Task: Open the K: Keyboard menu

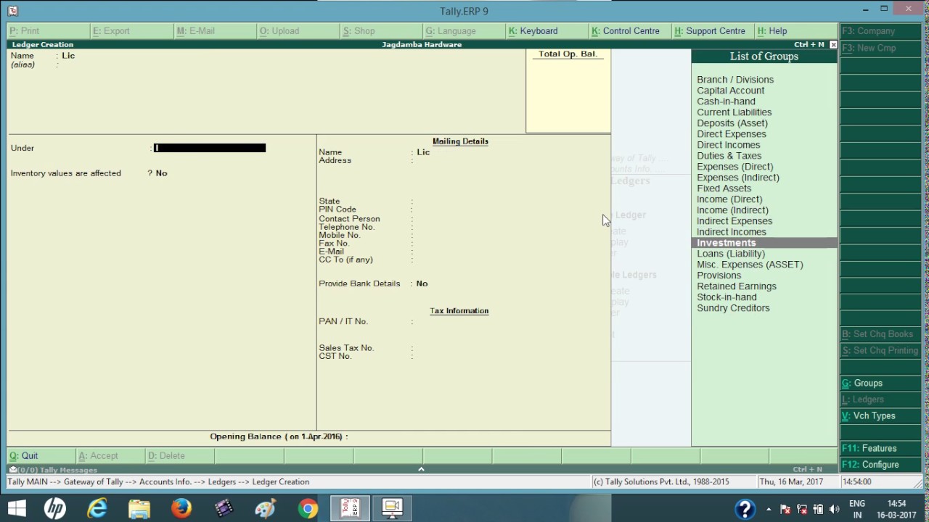Action: (547, 31)
